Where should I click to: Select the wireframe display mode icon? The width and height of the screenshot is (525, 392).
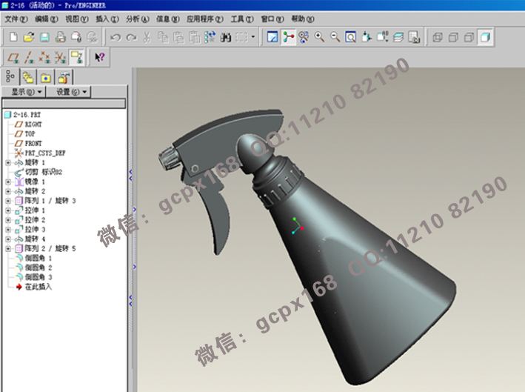(437, 36)
